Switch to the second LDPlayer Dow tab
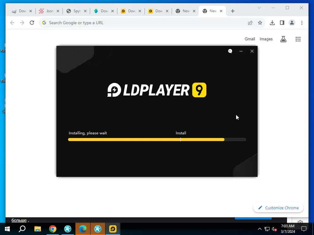 click(155, 11)
